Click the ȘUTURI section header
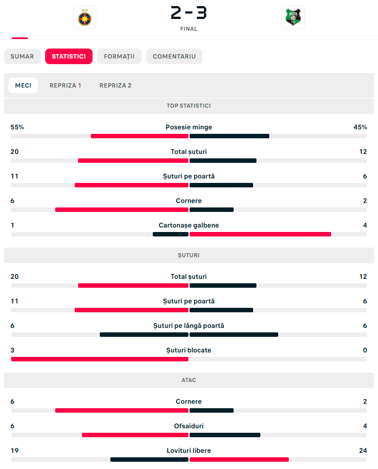This screenshot has width=378, height=469. (x=188, y=255)
